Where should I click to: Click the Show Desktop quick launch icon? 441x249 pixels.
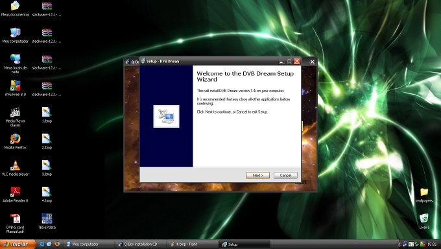[49, 244]
